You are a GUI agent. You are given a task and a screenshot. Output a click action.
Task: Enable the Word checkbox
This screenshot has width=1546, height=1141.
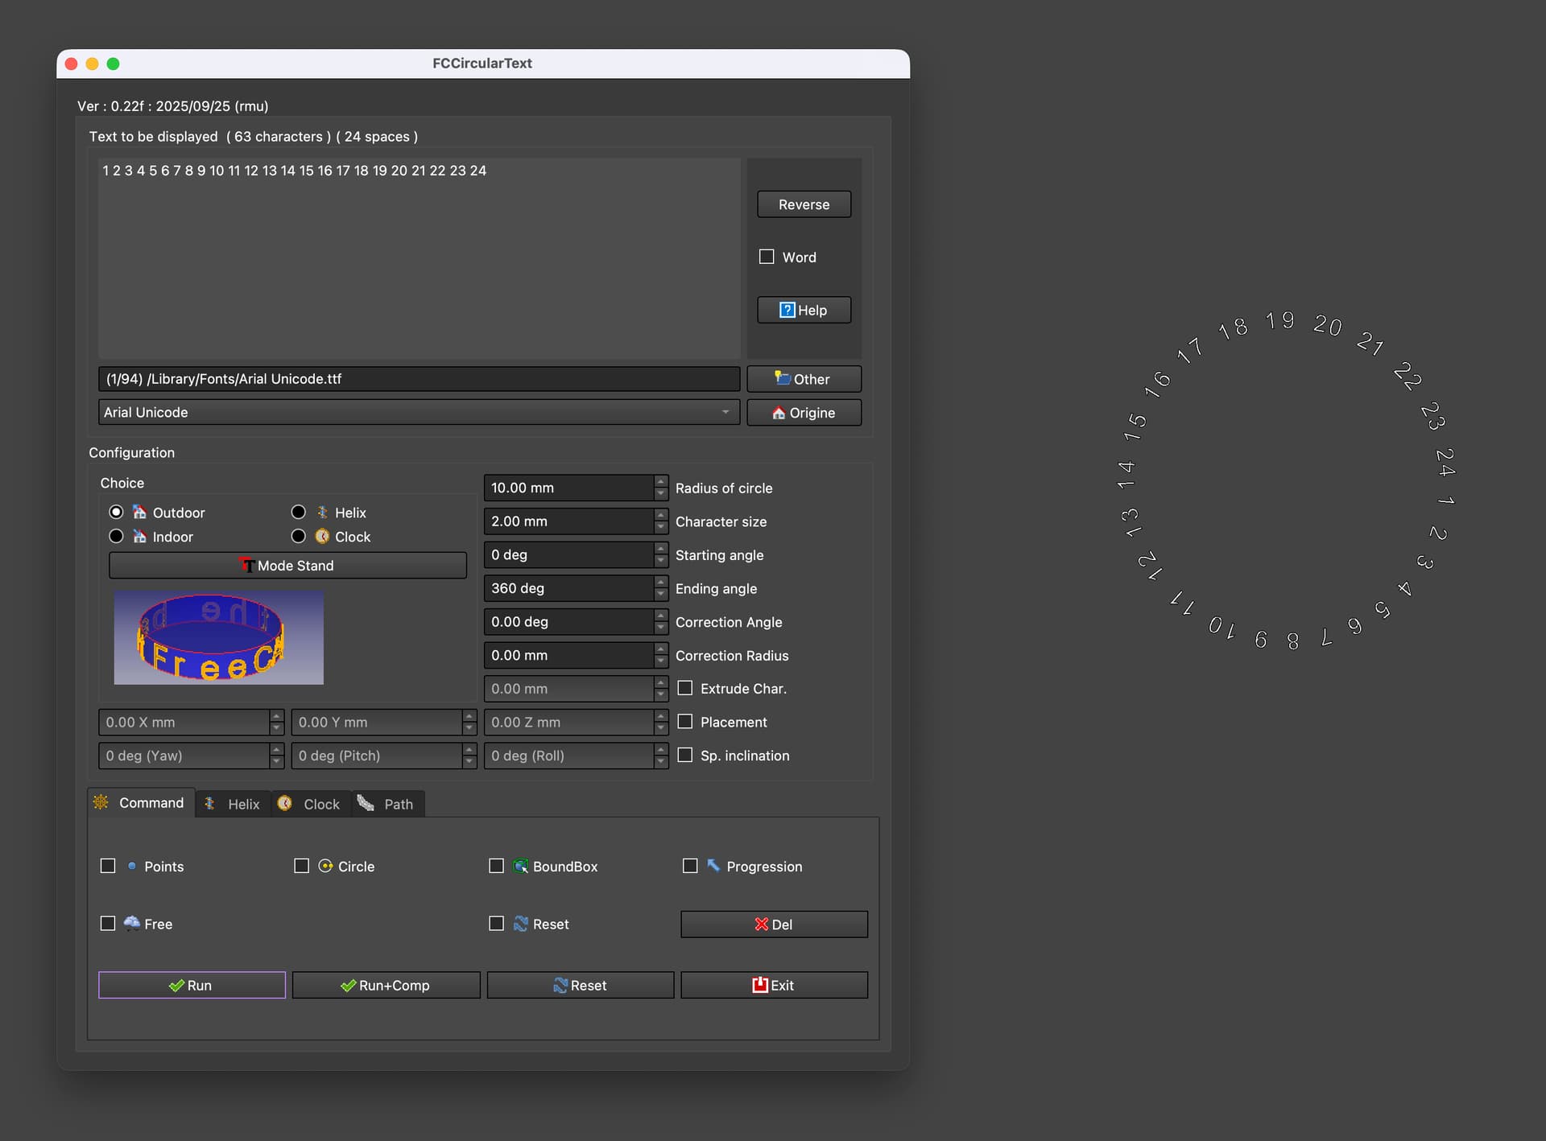[767, 257]
